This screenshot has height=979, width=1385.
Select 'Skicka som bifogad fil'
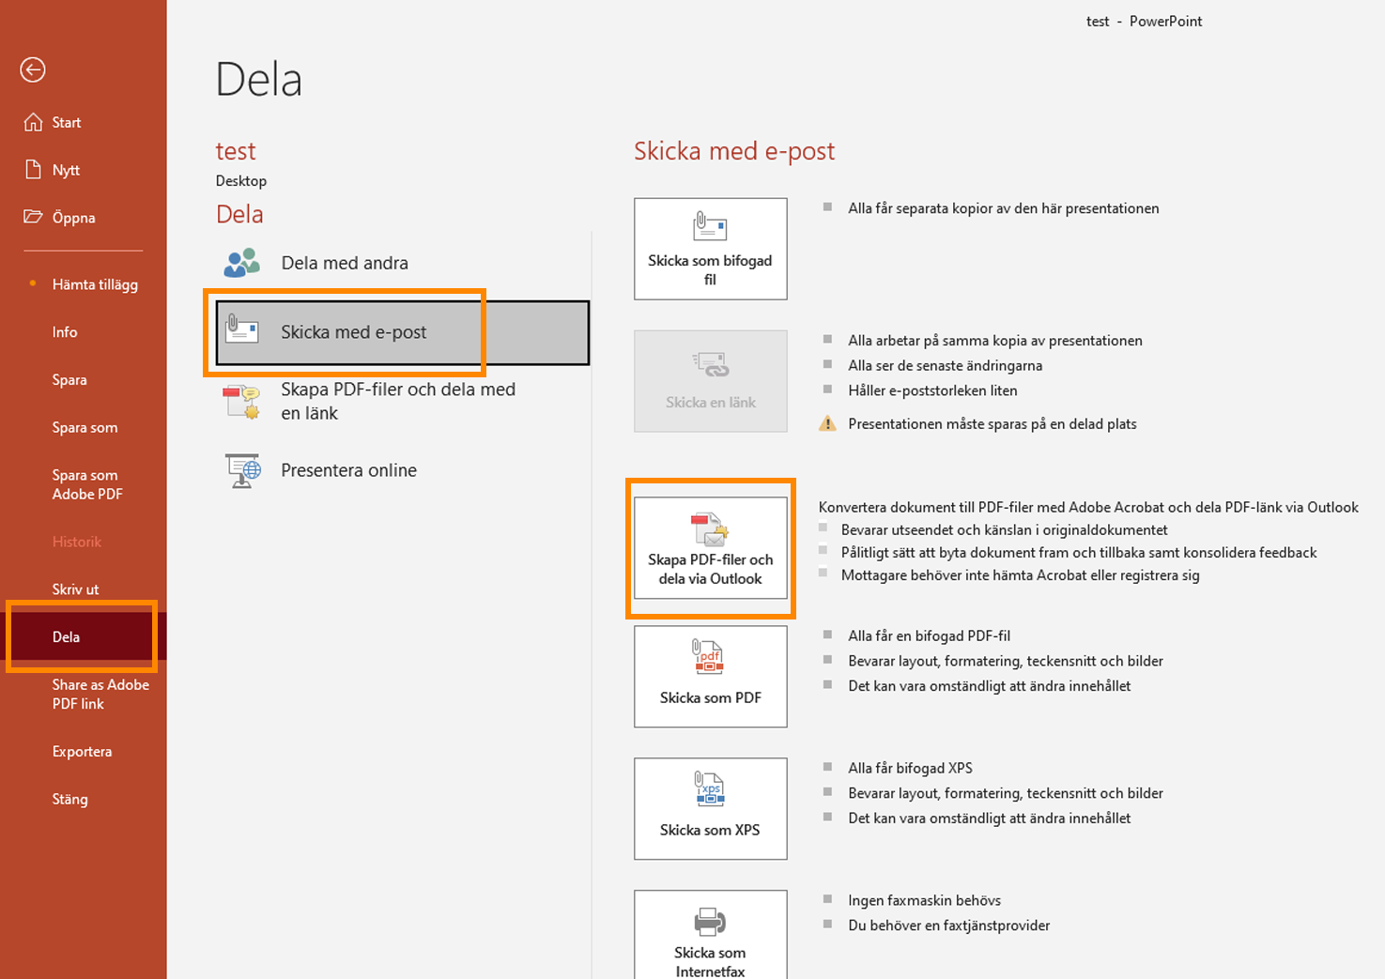710,249
